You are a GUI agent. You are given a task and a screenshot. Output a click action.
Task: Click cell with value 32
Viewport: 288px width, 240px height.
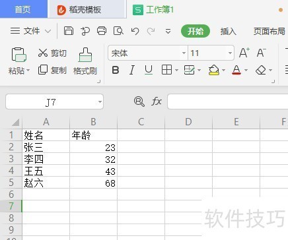pos(94,159)
